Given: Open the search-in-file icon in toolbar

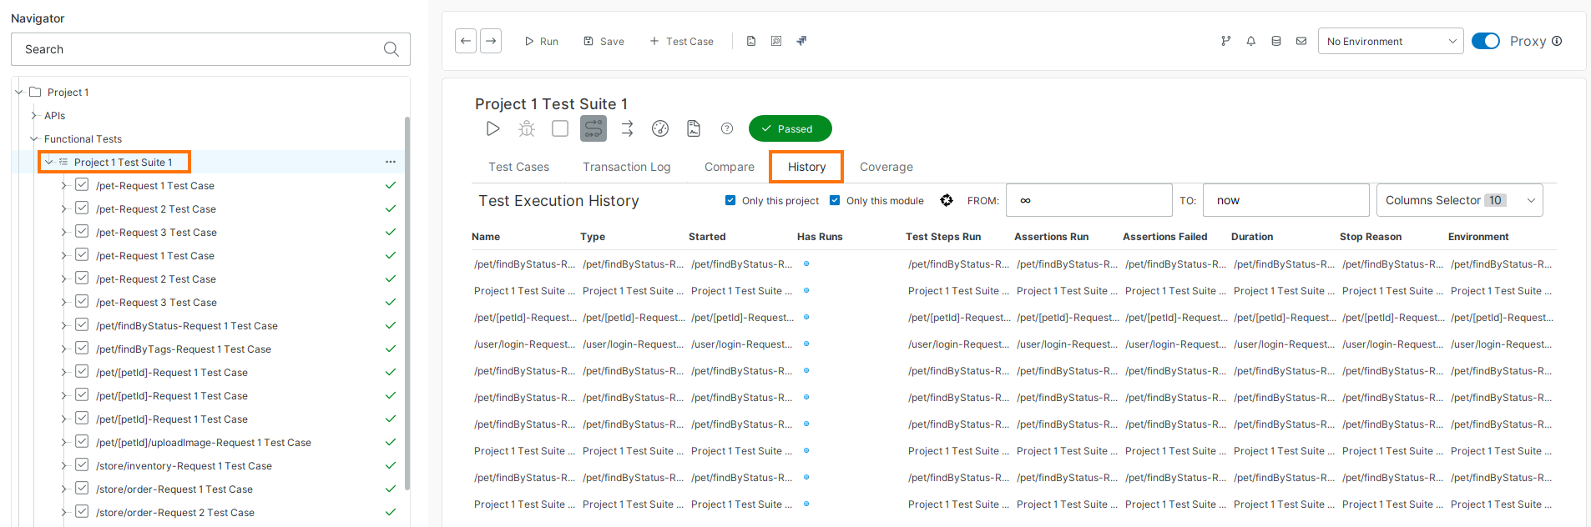Looking at the screenshot, I should coord(776,41).
